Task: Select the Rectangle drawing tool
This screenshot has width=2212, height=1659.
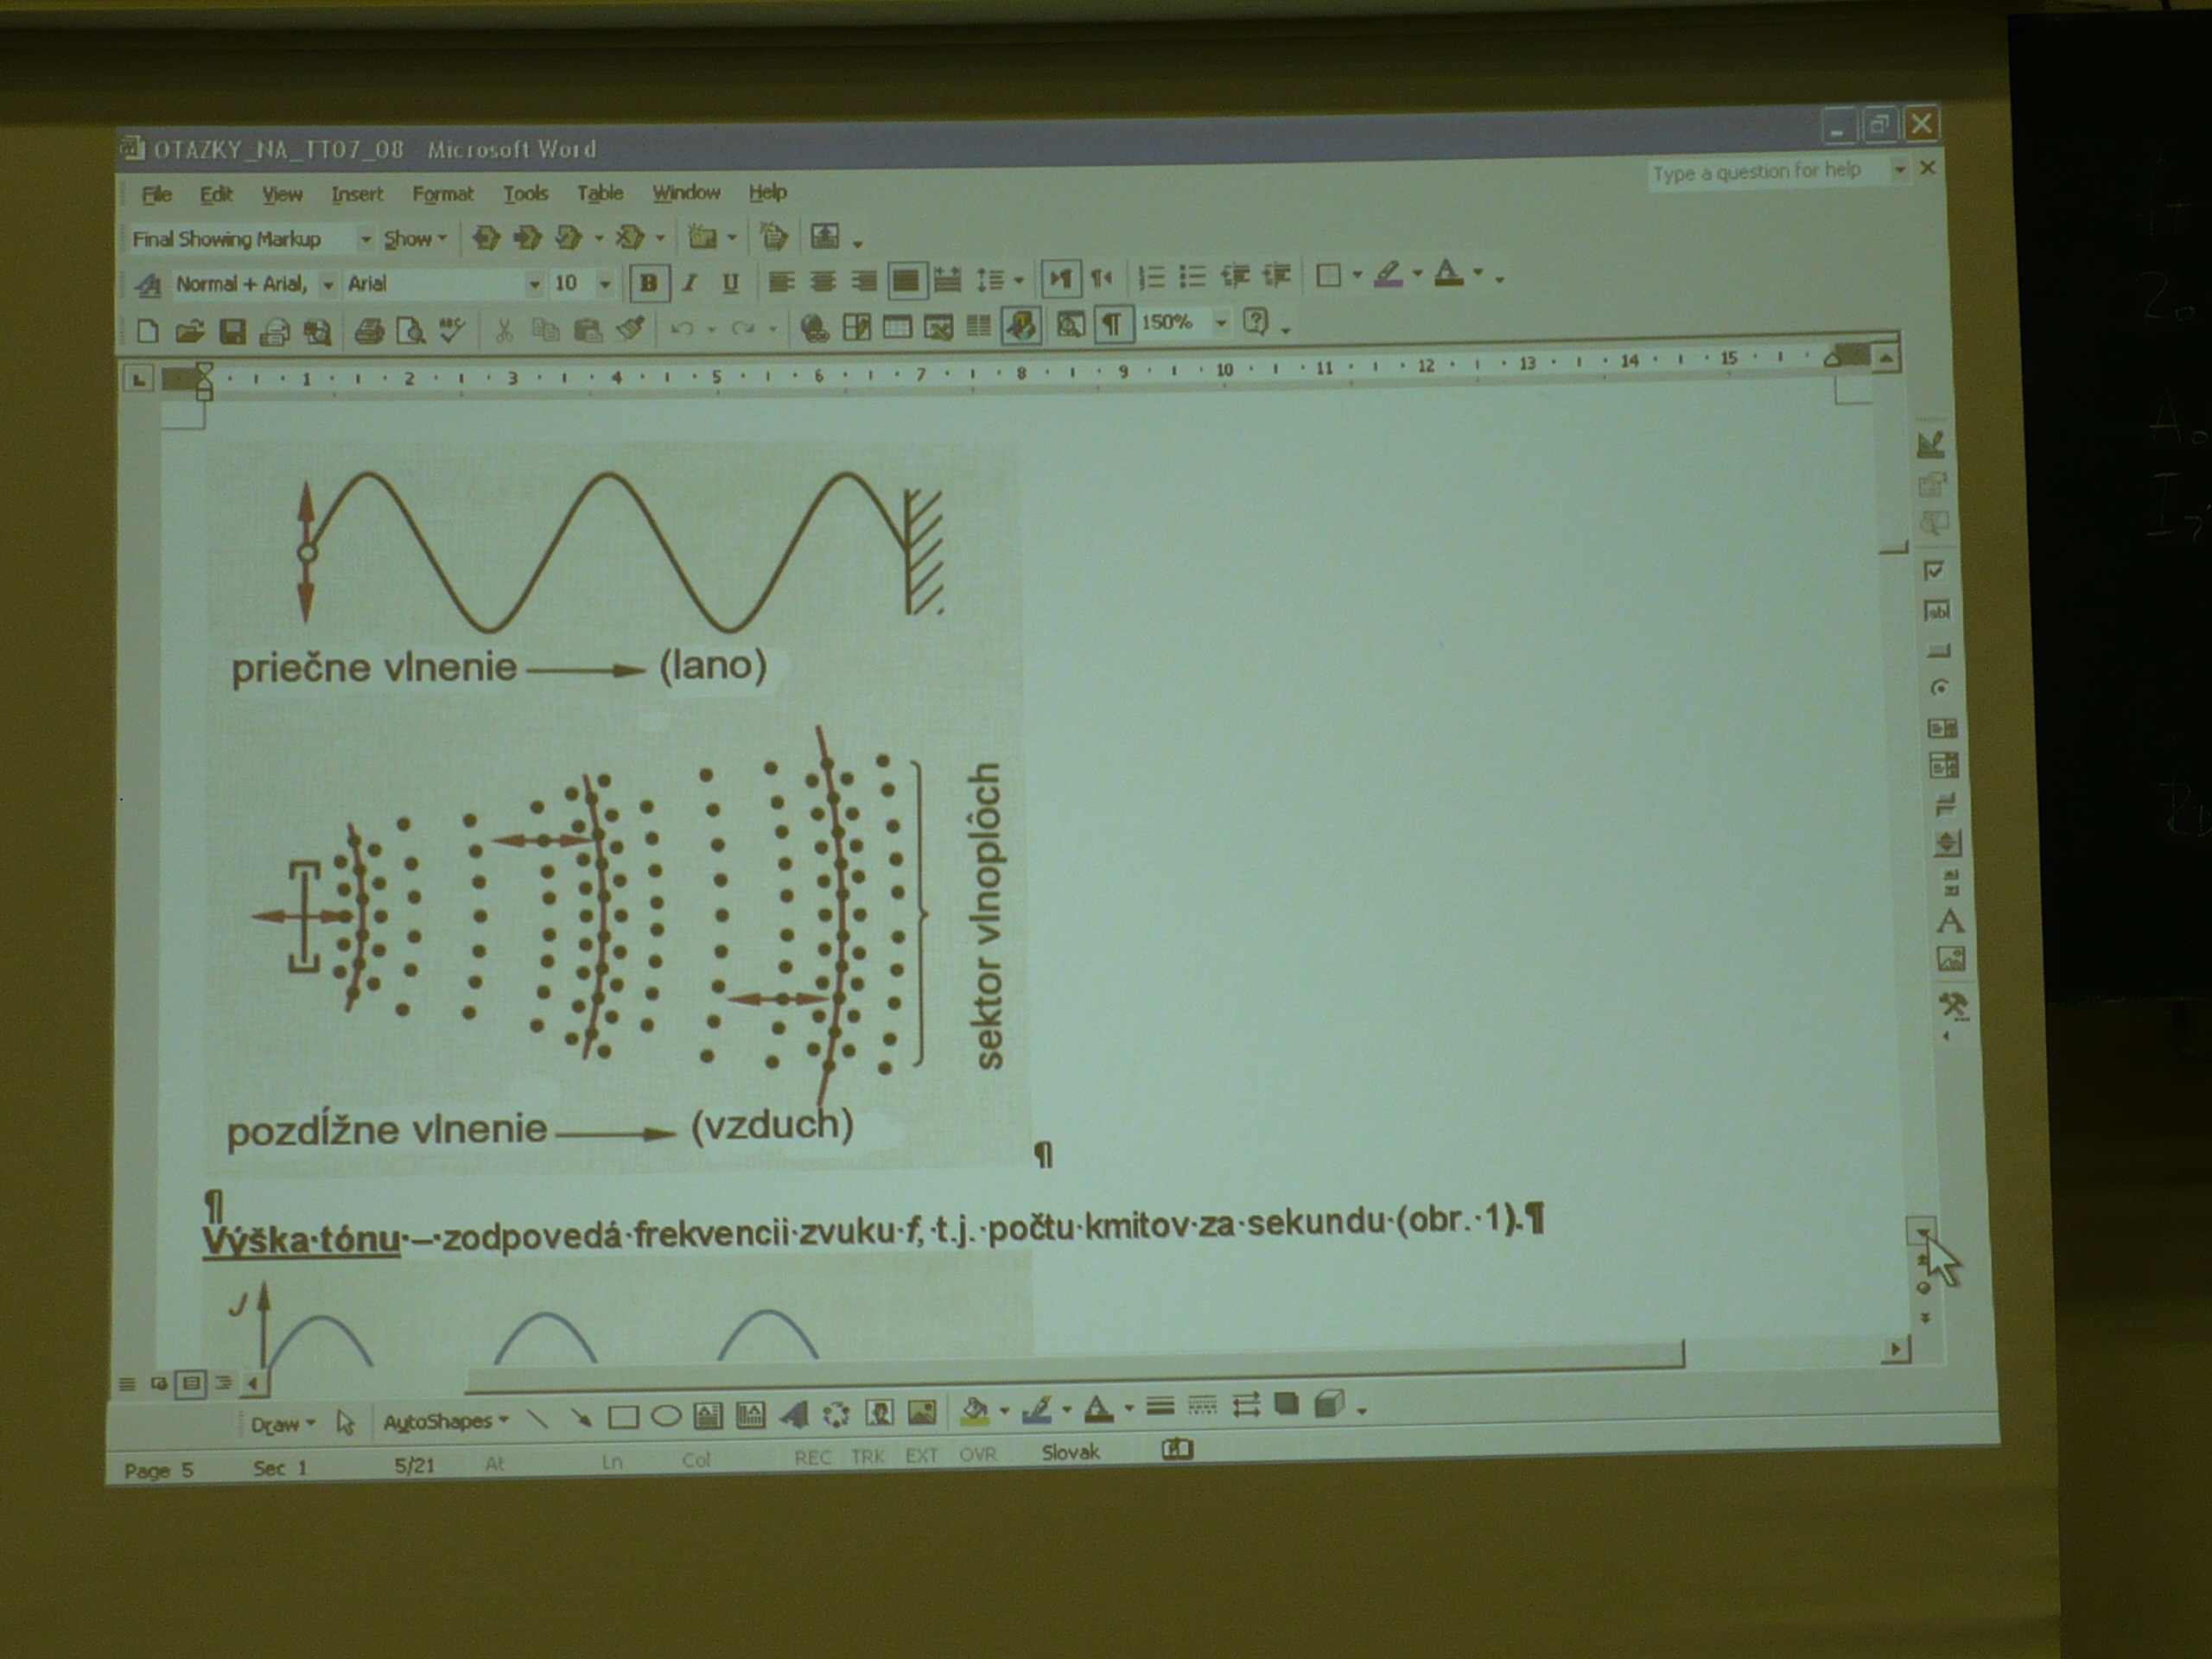Action: click(x=623, y=1417)
